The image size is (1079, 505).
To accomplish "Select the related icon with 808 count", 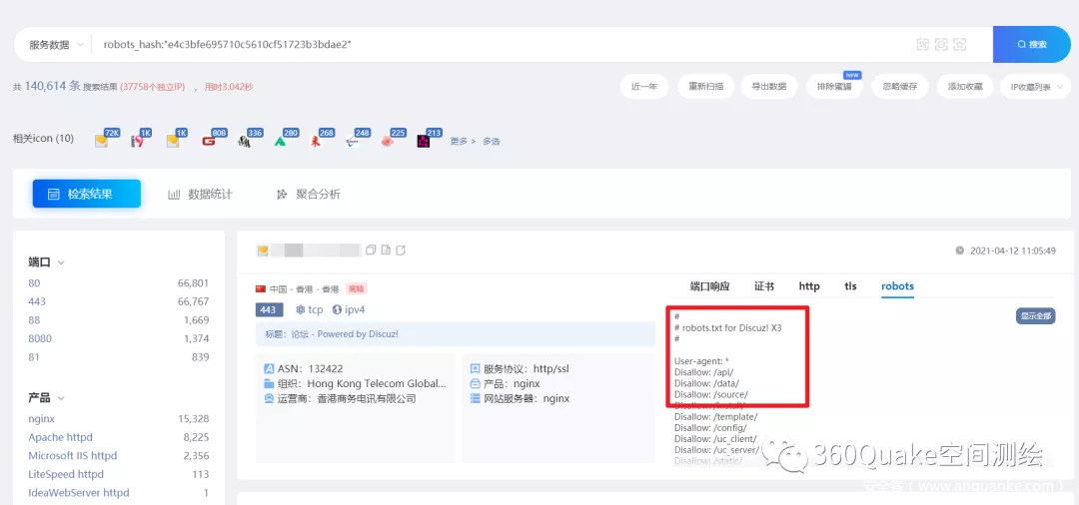I will pos(210,141).
